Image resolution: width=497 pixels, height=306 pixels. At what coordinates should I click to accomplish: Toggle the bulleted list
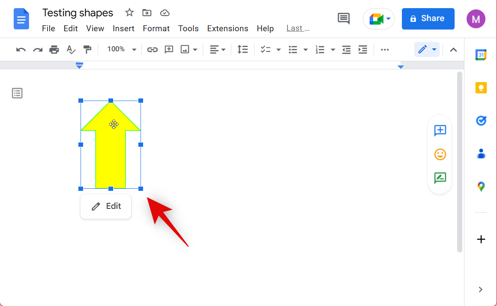(x=293, y=50)
